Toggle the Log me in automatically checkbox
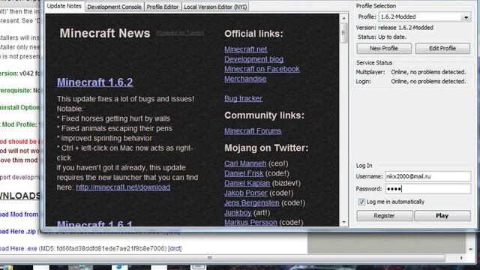 pyautogui.click(x=361, y=202)
